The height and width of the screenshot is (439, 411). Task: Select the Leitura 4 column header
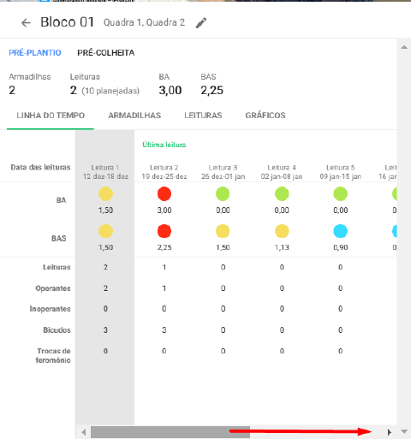point(282,172)
